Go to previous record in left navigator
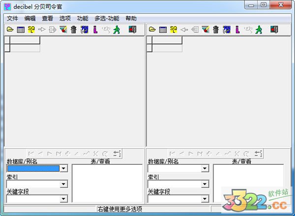 40,154
